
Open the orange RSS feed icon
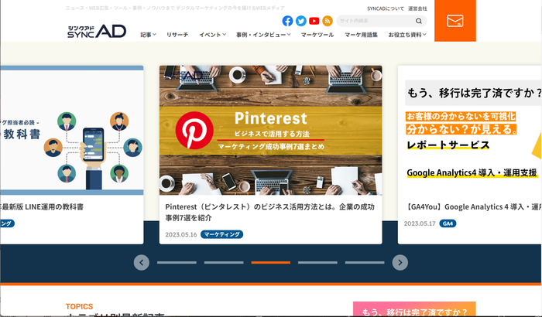327,21
